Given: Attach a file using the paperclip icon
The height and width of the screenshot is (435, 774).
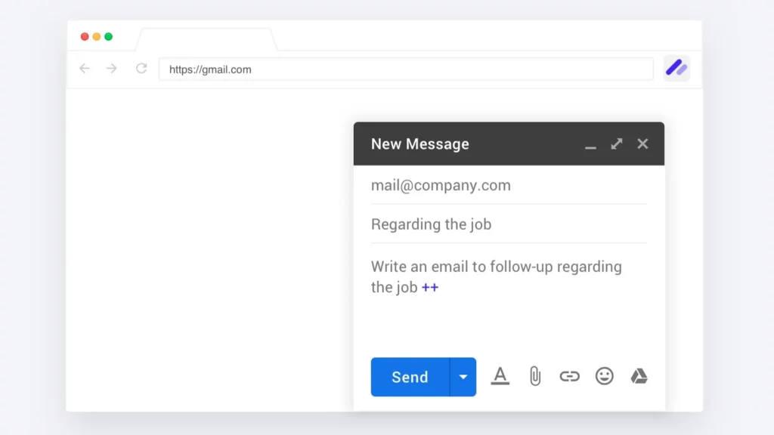Looking at the screenshot, I should click(x=535, y=375).
